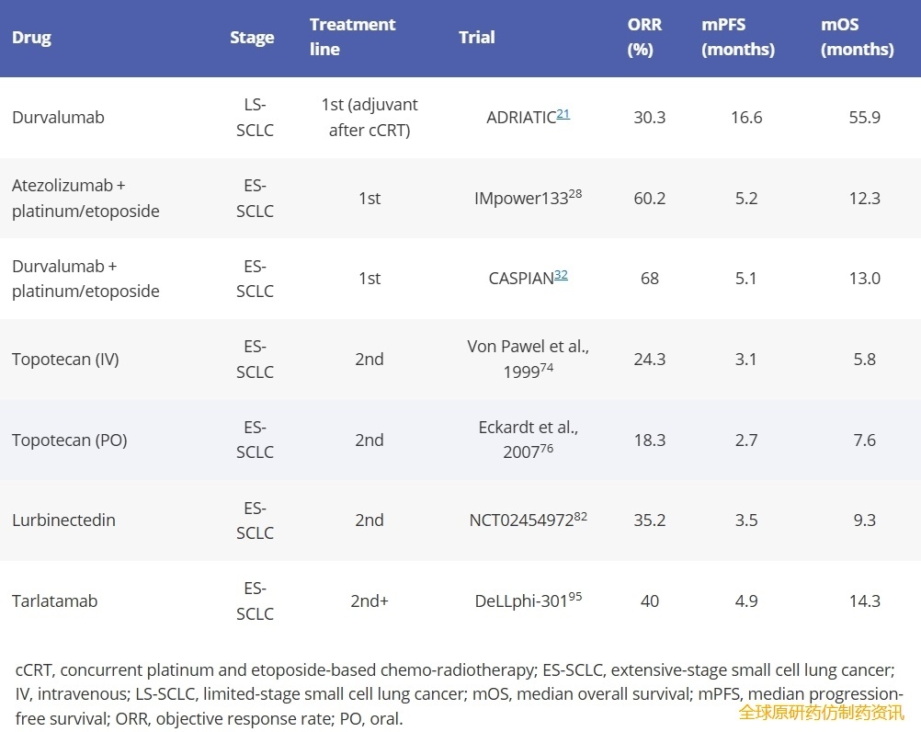This screenshot has height=732, width=921.
Task: Click reference 28 after IMpower133
Action: click(575, 194)
